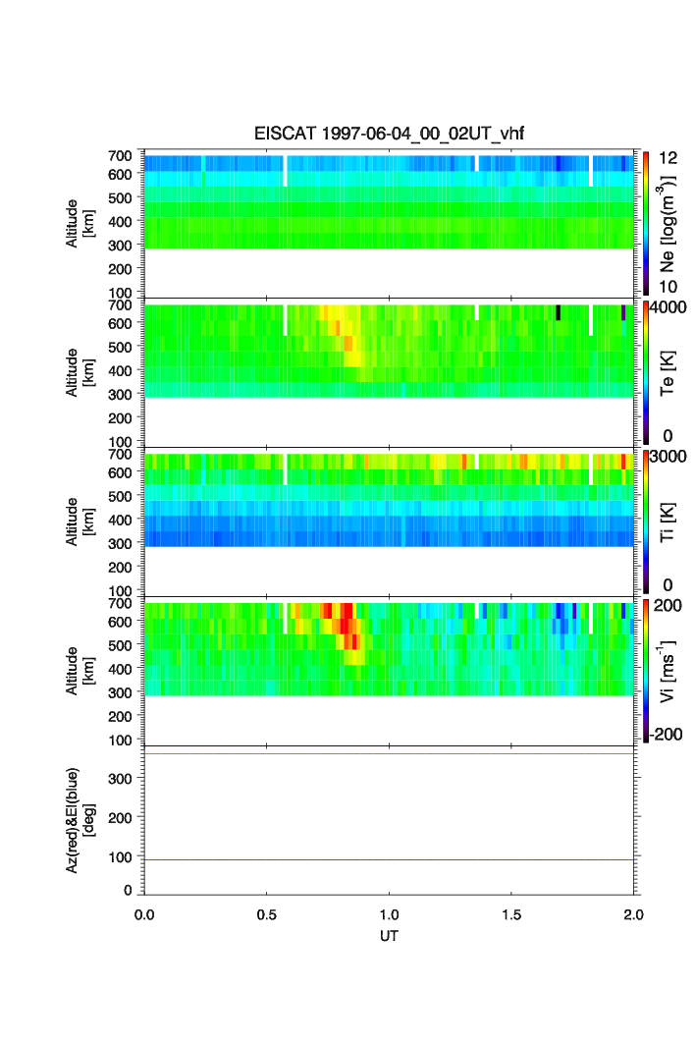Click the Ne color bar legend
Screen dimensions: 695x1044
click(x=646, y=224)
